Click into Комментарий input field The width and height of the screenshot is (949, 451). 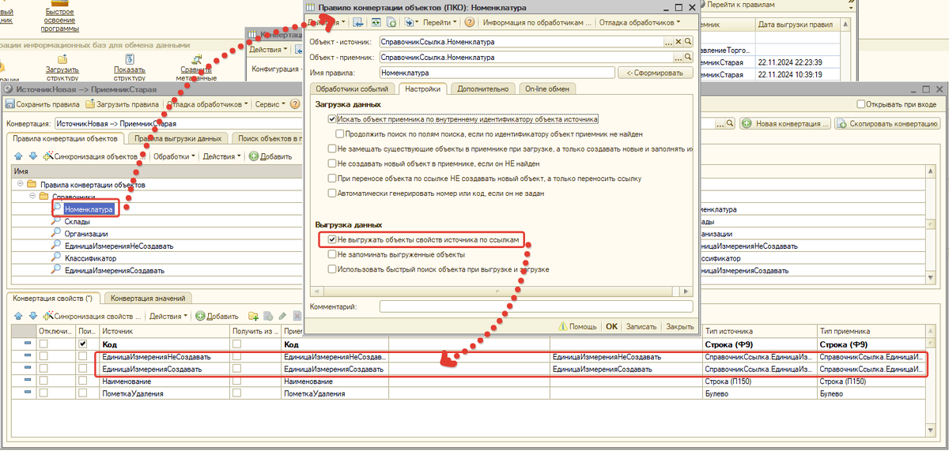pos(536,306)
